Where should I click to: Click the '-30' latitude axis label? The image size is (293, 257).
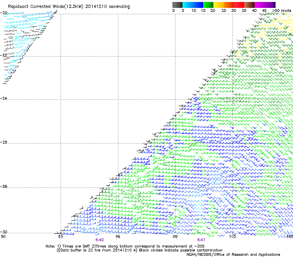point(4,232)
